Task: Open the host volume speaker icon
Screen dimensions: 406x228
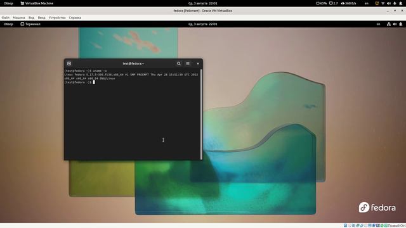Action: pyautogui.click(x=389, y=3)
